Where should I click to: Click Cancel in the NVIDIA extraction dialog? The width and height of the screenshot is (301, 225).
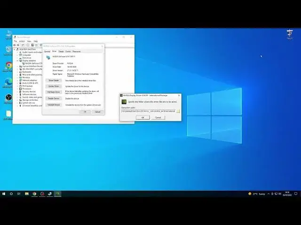[158, 118]
